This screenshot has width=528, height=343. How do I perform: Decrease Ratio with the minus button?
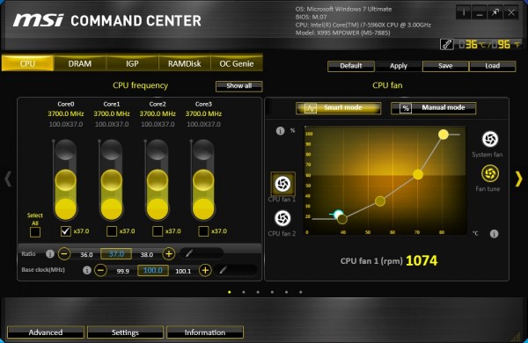tap(64, 253)
